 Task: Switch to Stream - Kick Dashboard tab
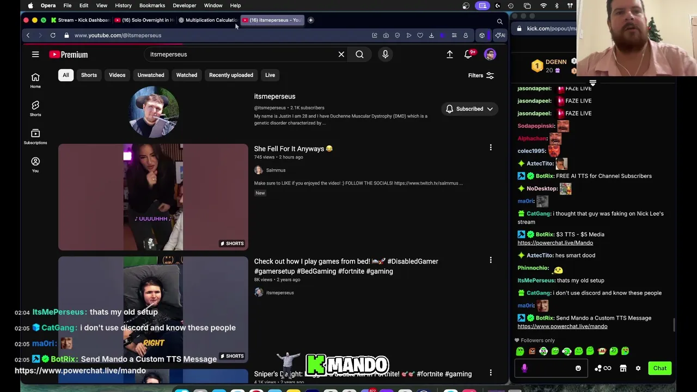pyautogui.click(x=80, y=20)
